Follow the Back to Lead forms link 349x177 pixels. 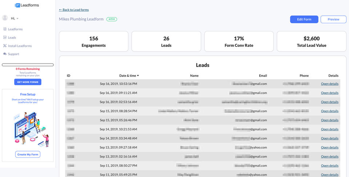[x=74, y=10]
